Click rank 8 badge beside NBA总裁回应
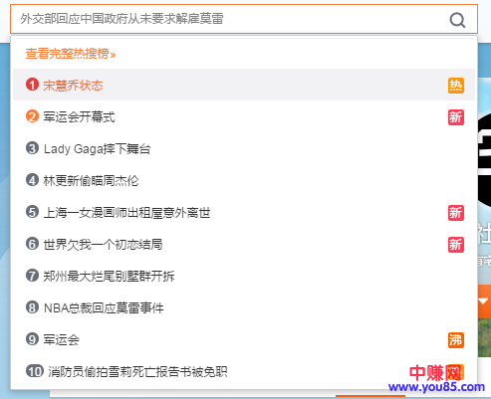 [32, 307]
